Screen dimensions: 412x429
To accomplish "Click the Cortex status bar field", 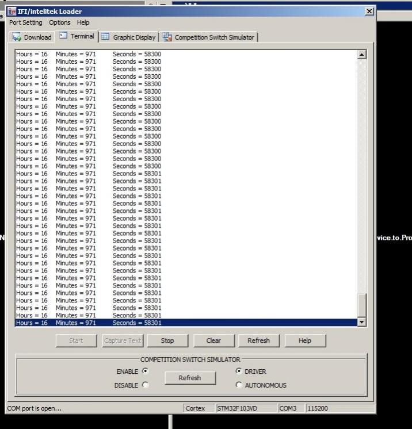I will point(199,408).
